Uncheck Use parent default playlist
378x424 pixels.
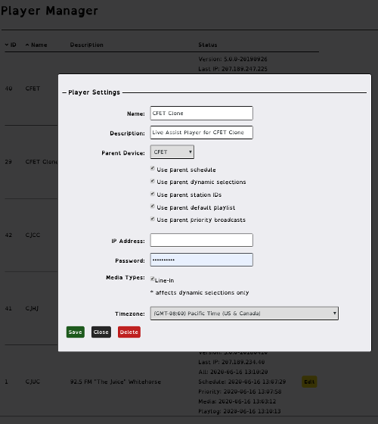tap(153, 206)
